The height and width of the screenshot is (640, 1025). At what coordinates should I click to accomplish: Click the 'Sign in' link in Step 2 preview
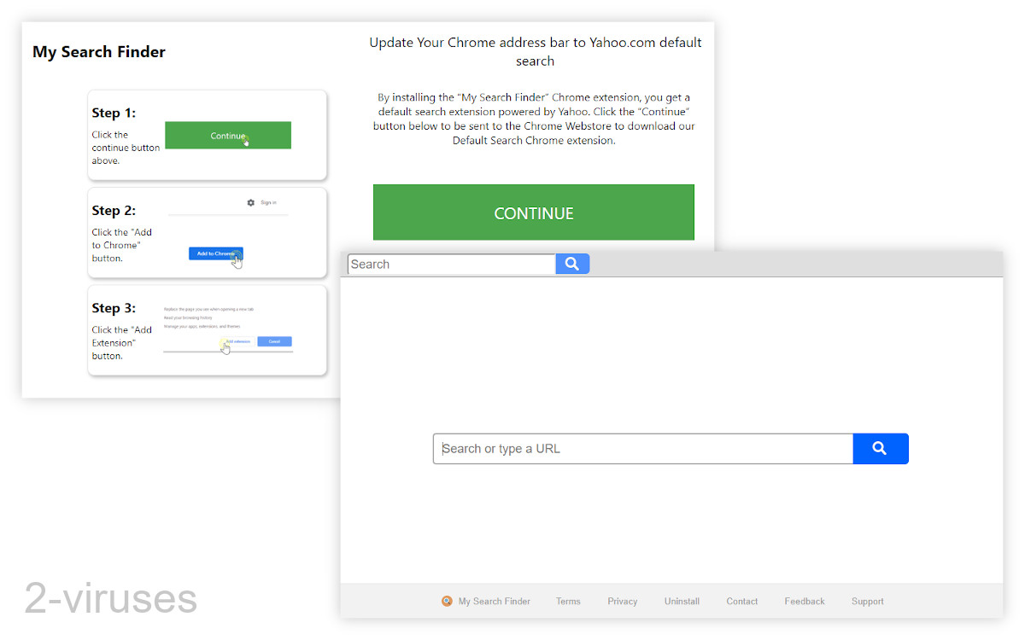pos(268,202)
